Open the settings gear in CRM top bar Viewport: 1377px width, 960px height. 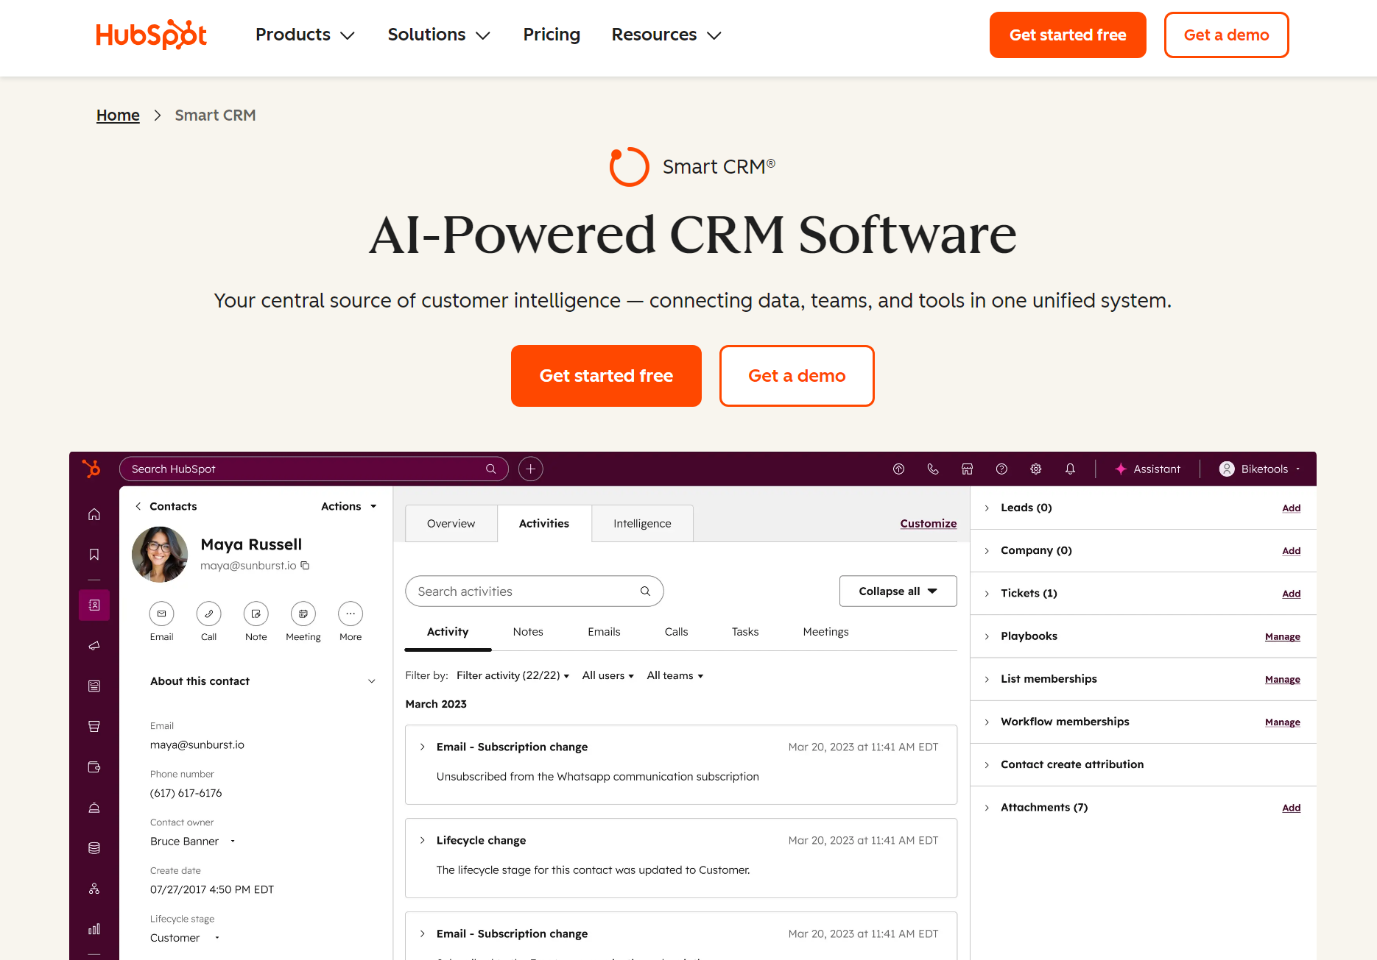(x=1035, y=469)
